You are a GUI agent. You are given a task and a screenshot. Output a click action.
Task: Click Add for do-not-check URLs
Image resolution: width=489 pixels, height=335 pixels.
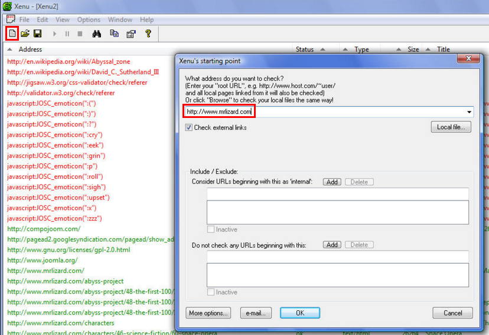332,245
